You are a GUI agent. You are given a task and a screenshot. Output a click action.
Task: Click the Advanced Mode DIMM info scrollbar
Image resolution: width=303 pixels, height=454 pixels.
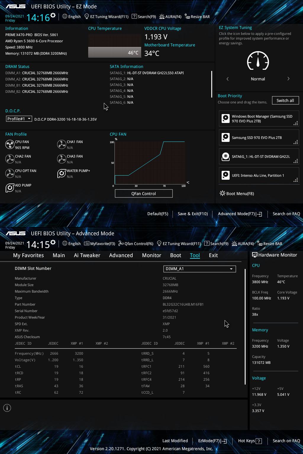tap(245, 327)
